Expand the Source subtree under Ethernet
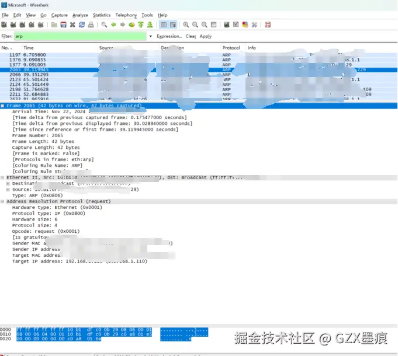Screen dimensions: 398x356 (x=8, y=190)
